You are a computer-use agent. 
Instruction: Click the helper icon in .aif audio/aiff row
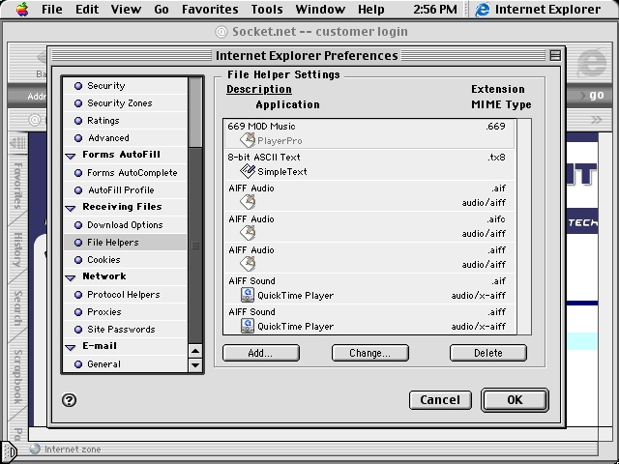[x=248, y=202]
